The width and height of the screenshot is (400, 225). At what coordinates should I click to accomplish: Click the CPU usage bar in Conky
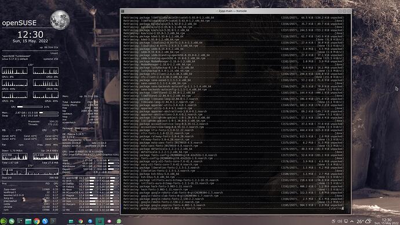[x=30, y=107]
